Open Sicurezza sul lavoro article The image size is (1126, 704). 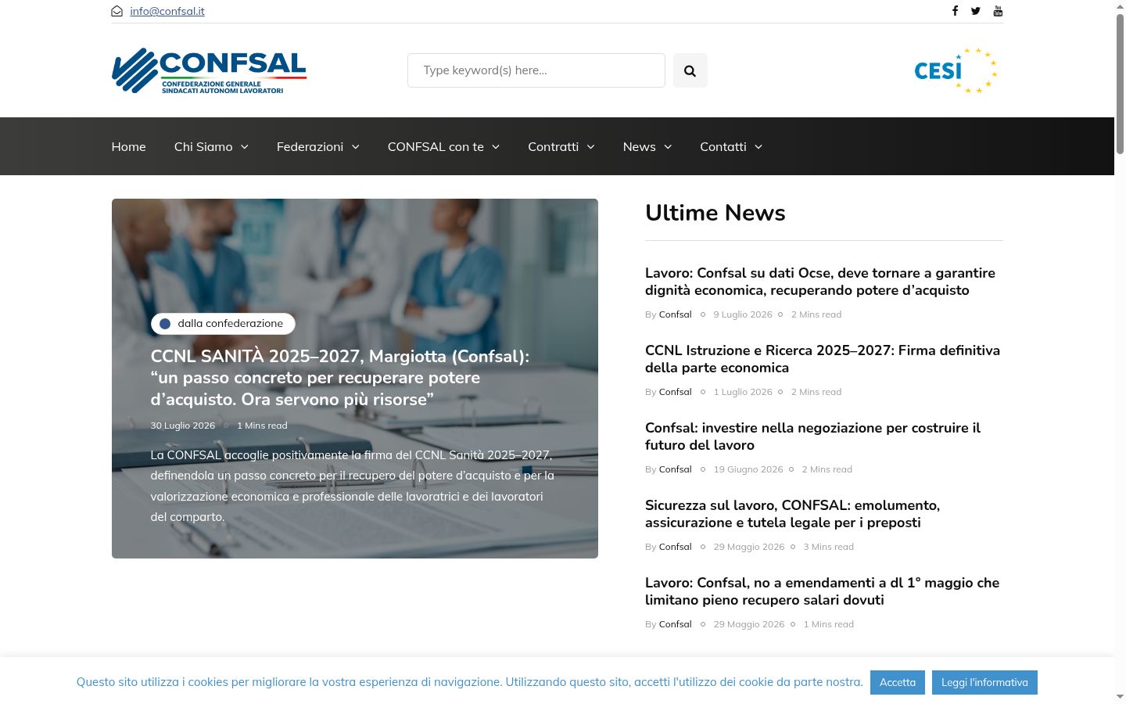pos(792,514)
